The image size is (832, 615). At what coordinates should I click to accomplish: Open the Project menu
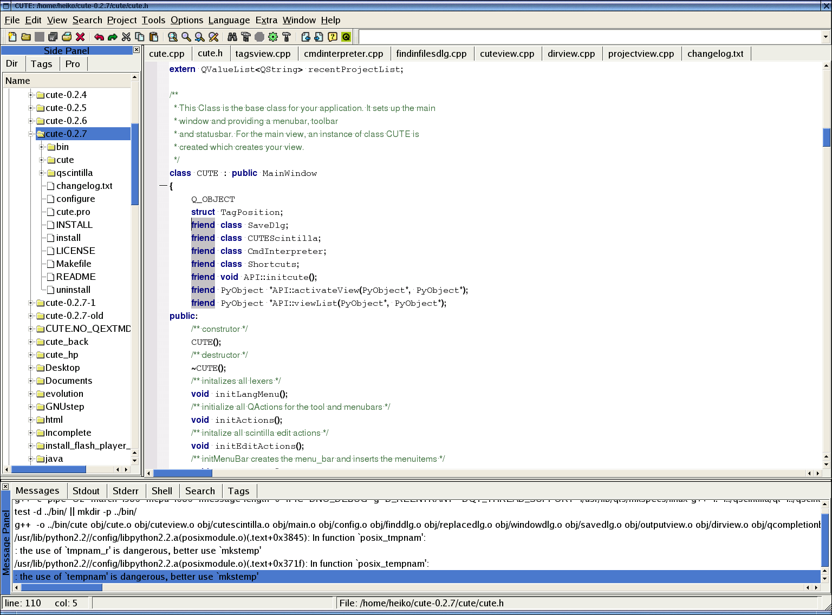(121, 20)
